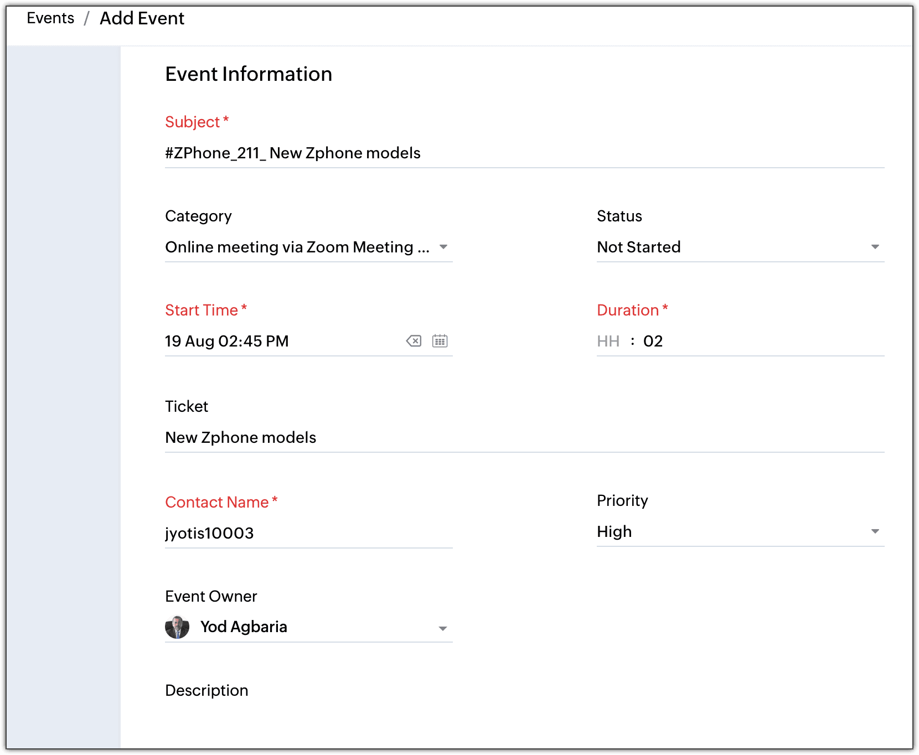919x755 pixels.
Task: Click Online meeting via Zoom category value
Action: (297, 247)
